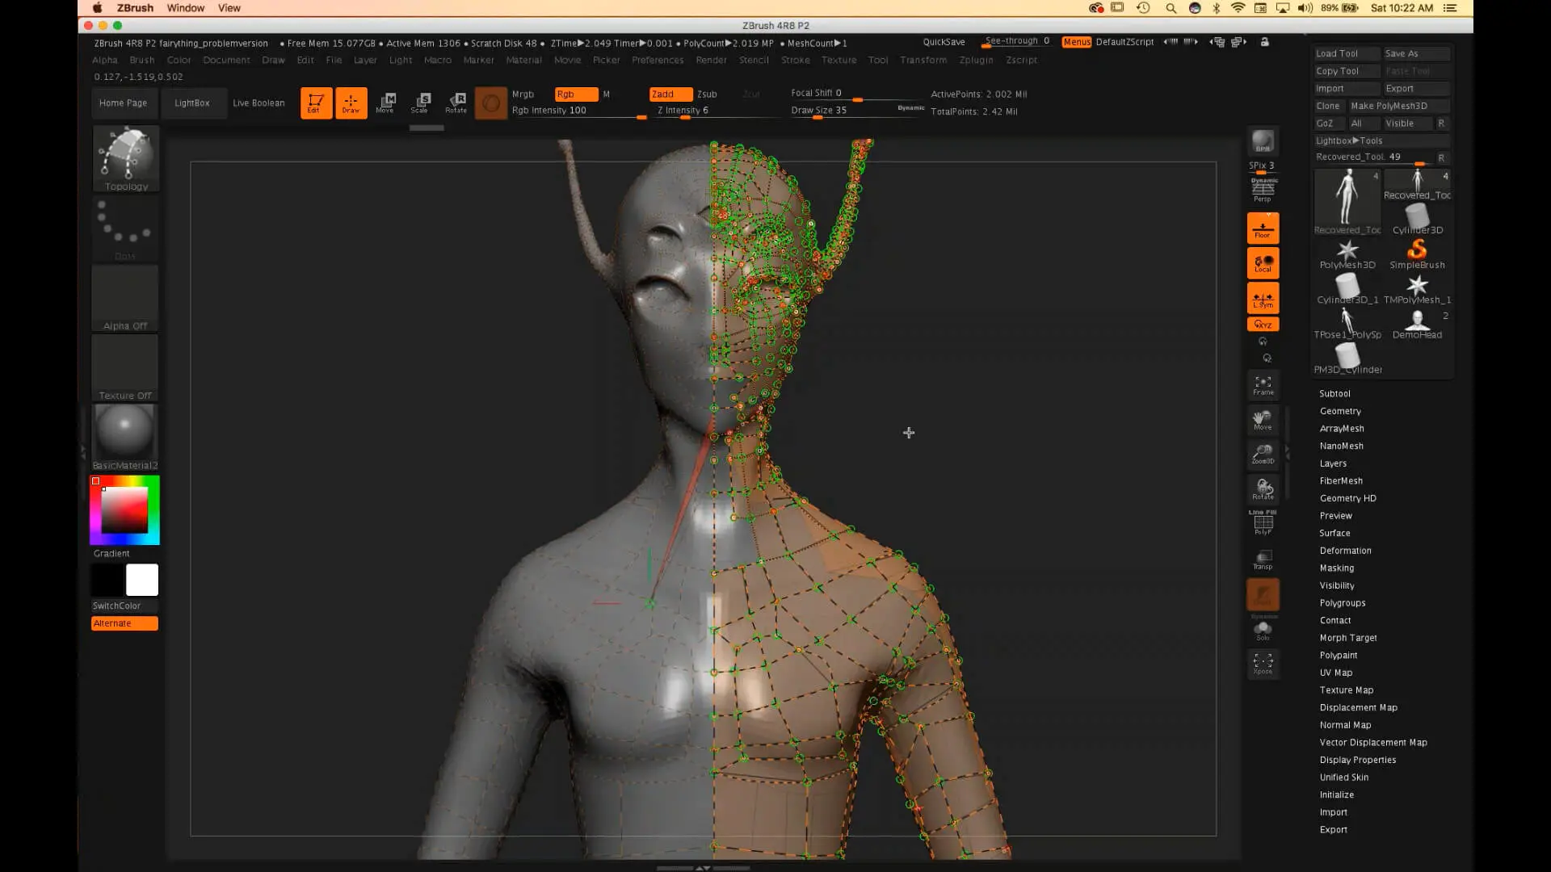Image resolution: width=1551 pixels, height=872 pixels.
Task: Pick a color in the color picker
Action: pyautogui.click(x=124, y=510)
